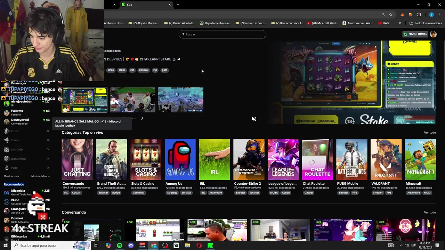445x250 pixels.
Task: Open the Counter-Strike 2 category card
Action: (249, 159)
